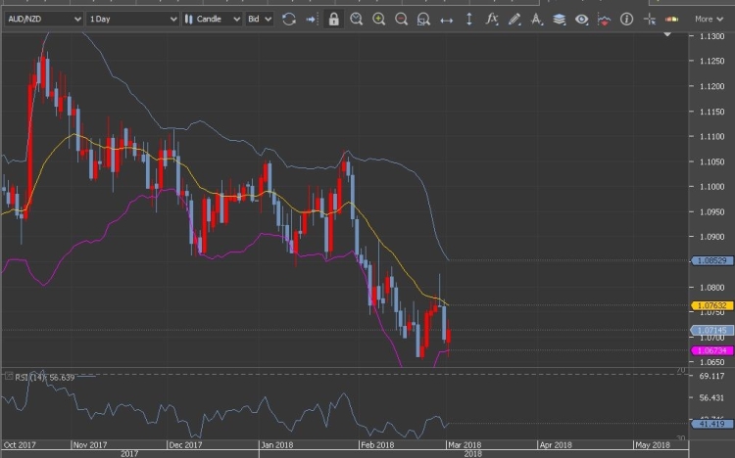This screenshot has width=735, height=458.
Task: Expand the 1 Day timeframe dropdown
Action: pos(132,19)
